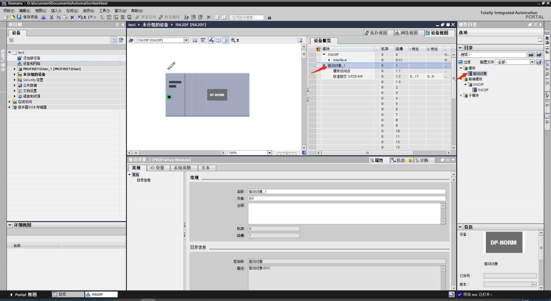Expand the 在线访问 tree node
This screenshot has width=551, height=301.
pyautogui.click(x=10, y=102)
